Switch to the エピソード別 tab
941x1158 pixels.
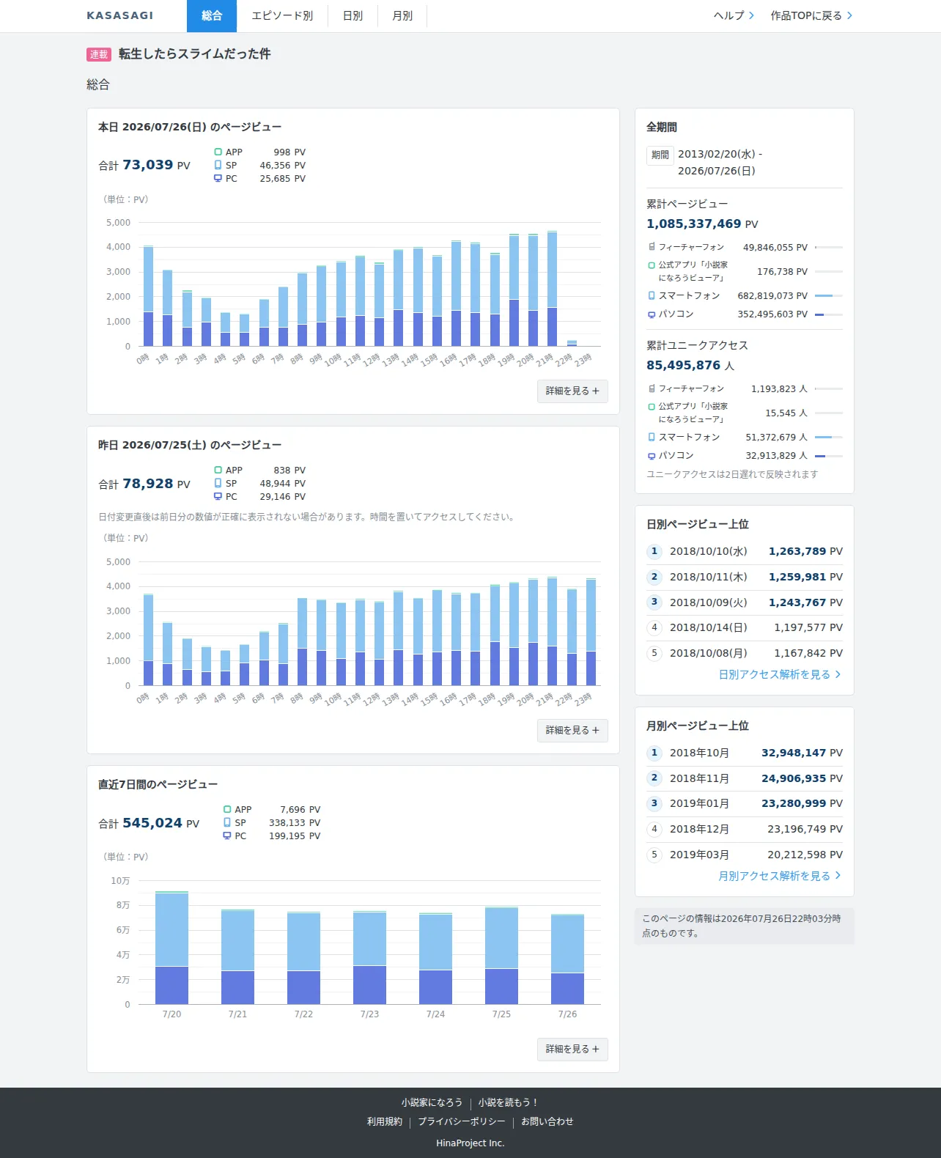(x=282, y=15)
